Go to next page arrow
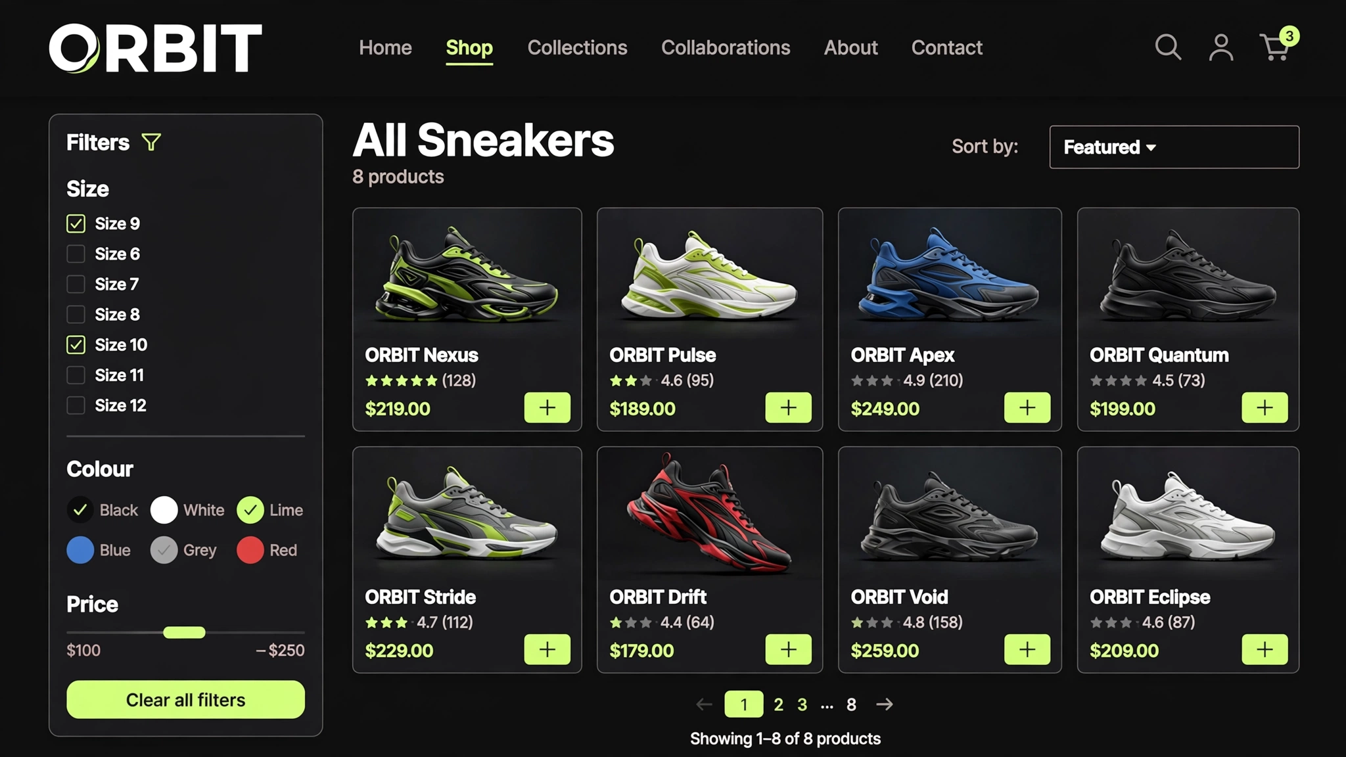 (x=885, y=704)
